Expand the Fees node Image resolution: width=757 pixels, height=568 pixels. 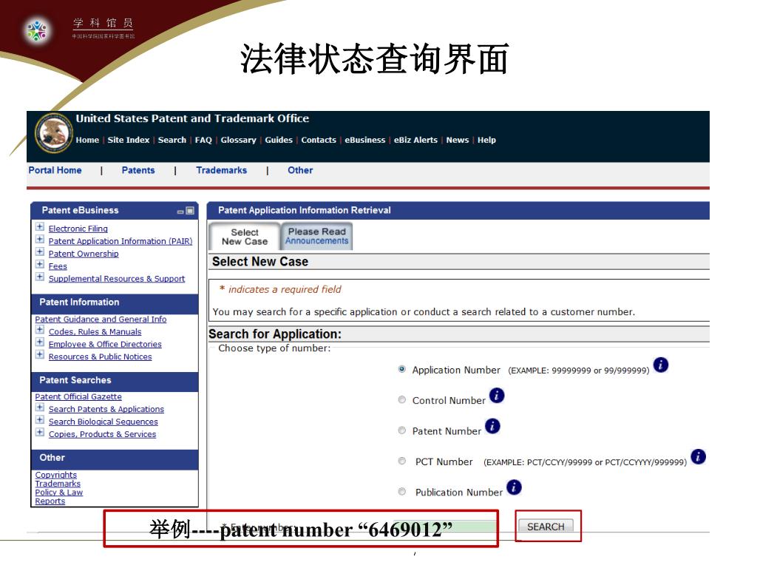(x=40, y=264)
